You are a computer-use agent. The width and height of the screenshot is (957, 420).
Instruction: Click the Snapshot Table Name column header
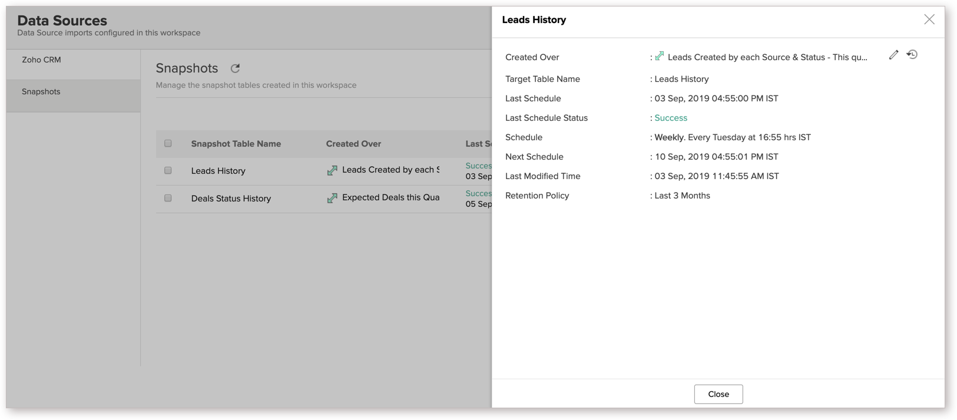tap(236, 144)
